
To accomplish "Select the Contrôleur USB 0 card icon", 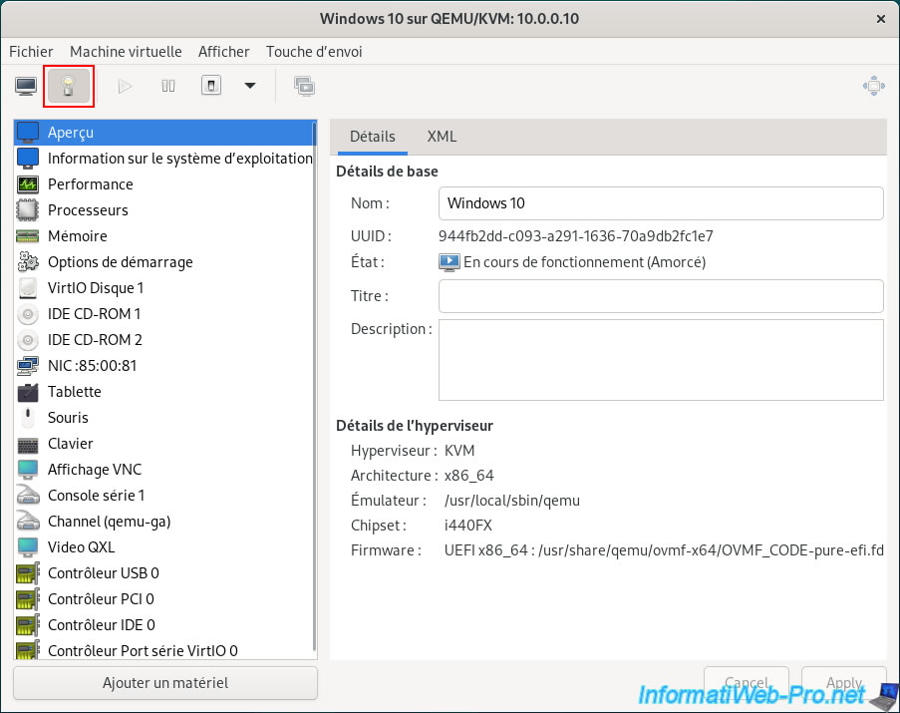I will tap(28, 573).
